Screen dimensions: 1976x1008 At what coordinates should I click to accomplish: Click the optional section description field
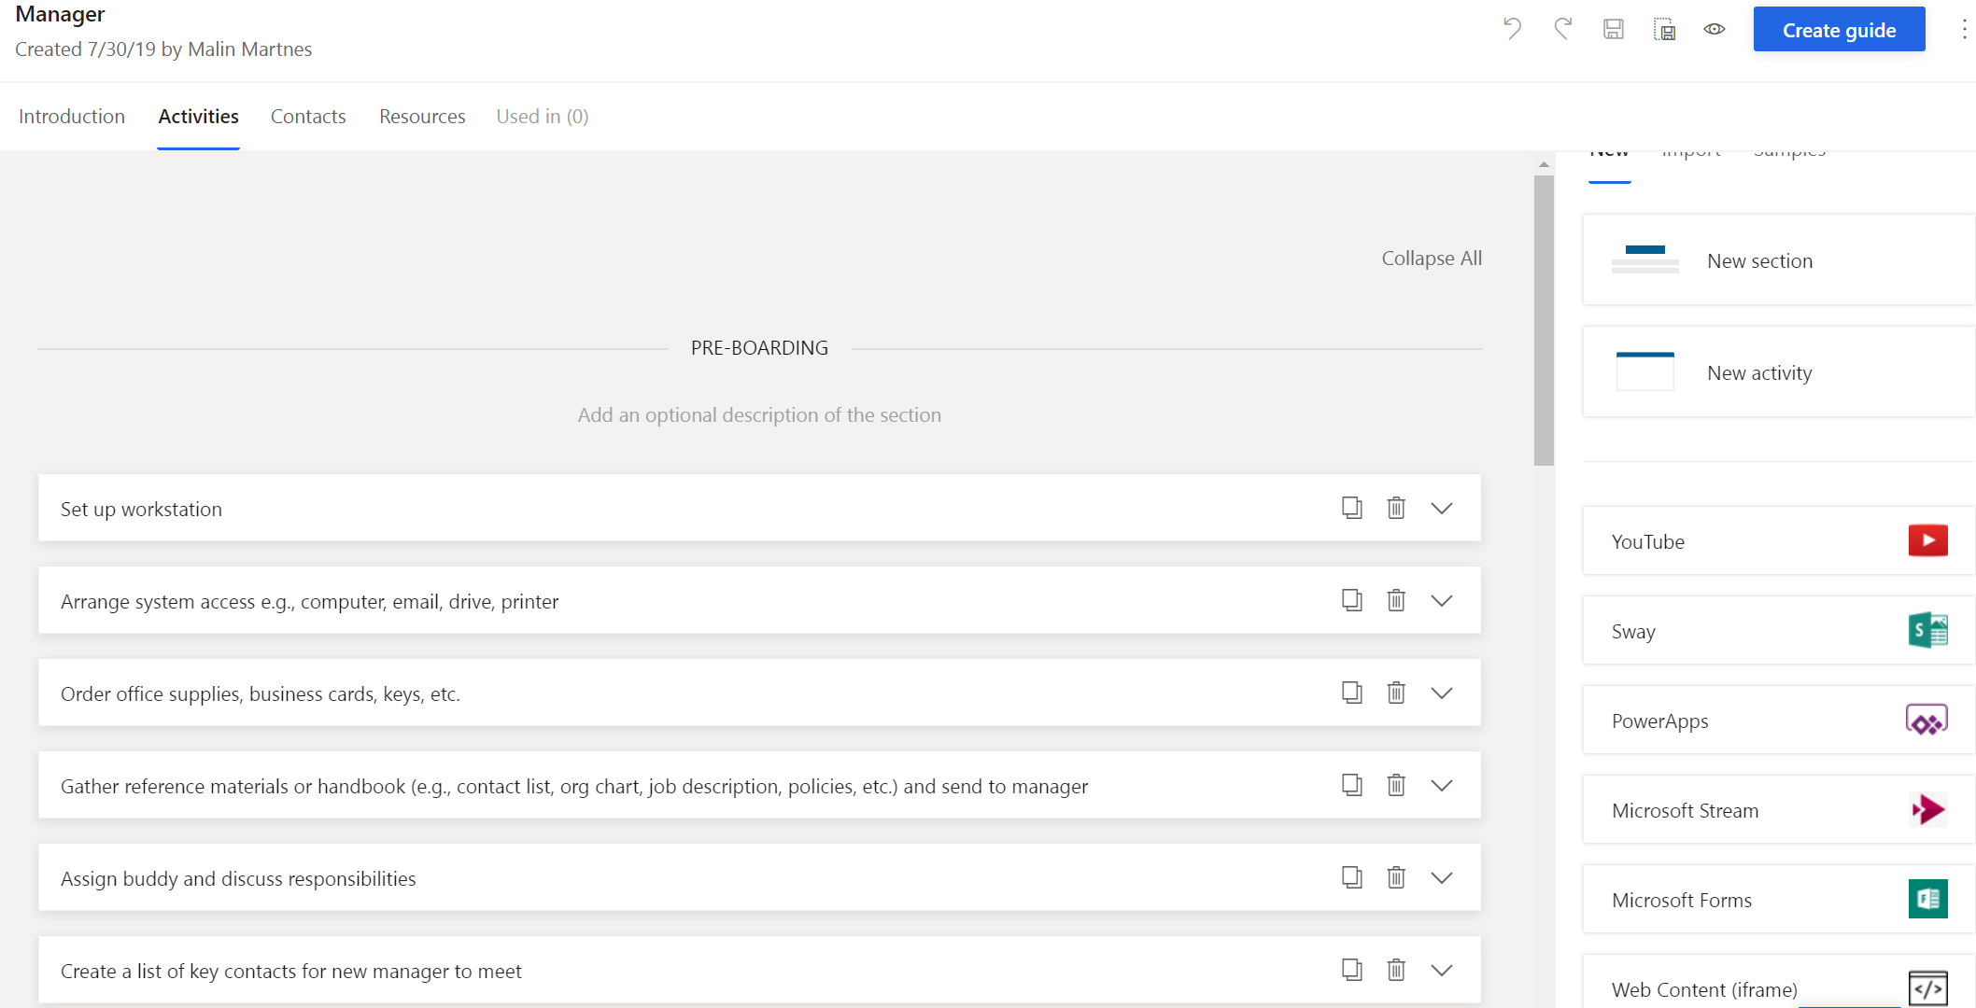[758, 414]
